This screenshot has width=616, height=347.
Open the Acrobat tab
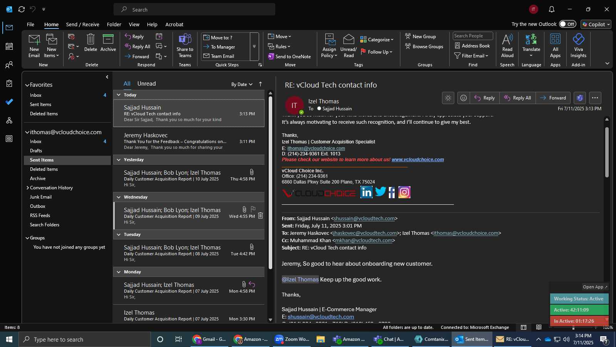click(174, 24)
